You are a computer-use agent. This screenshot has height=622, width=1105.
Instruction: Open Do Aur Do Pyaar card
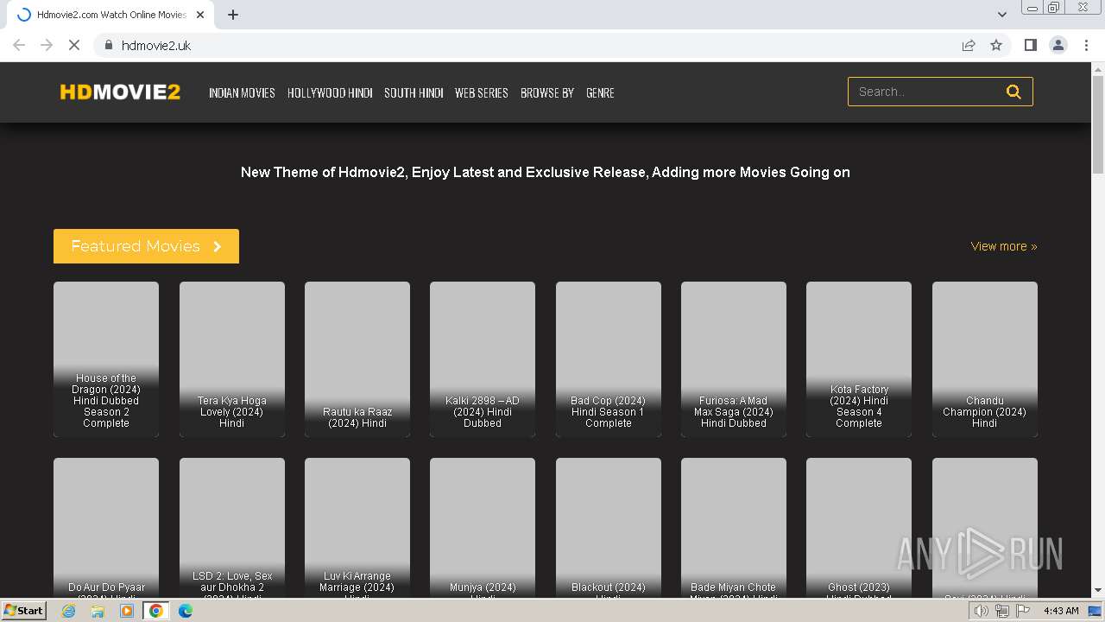(106, 527)
